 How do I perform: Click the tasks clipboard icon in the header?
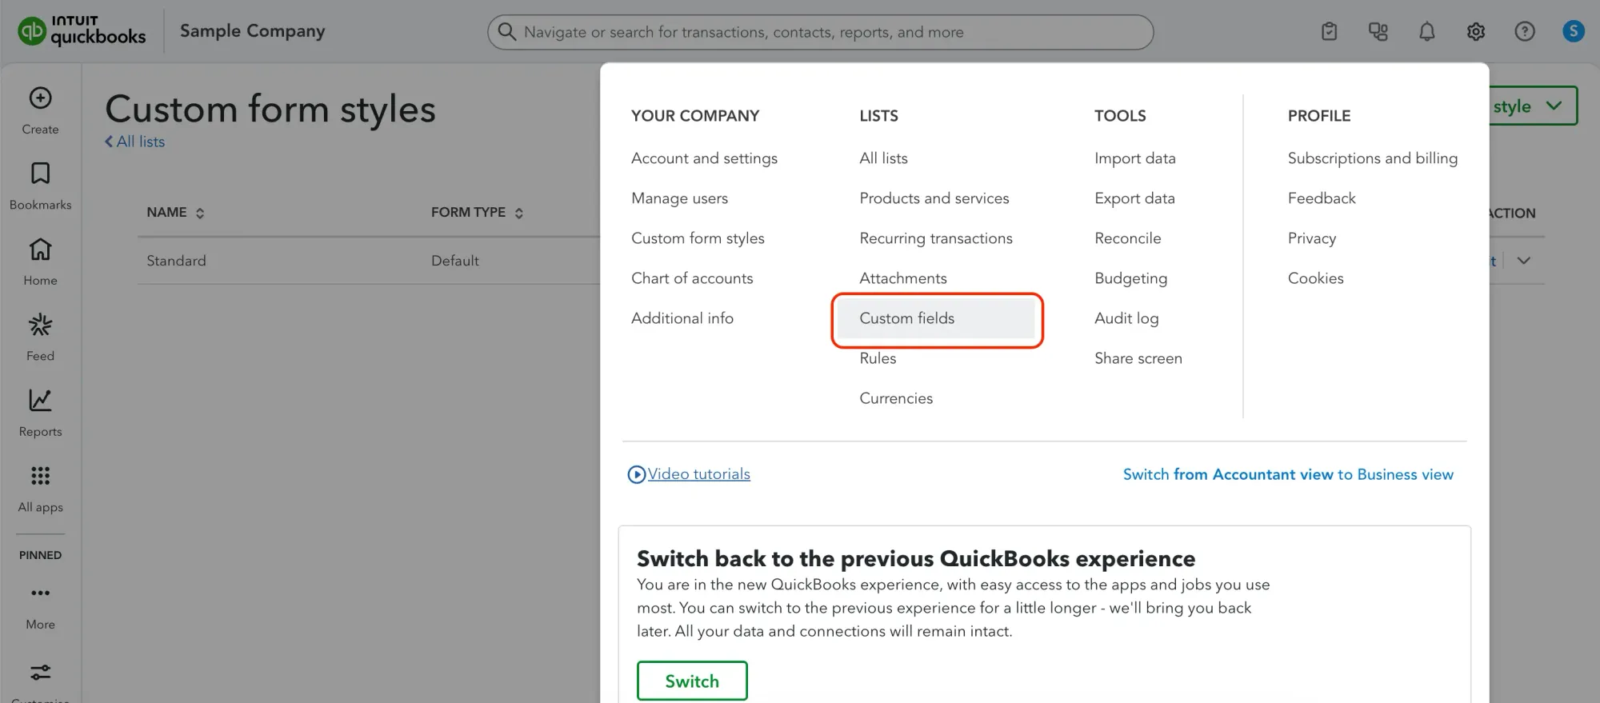click(x=1328, y=31)
